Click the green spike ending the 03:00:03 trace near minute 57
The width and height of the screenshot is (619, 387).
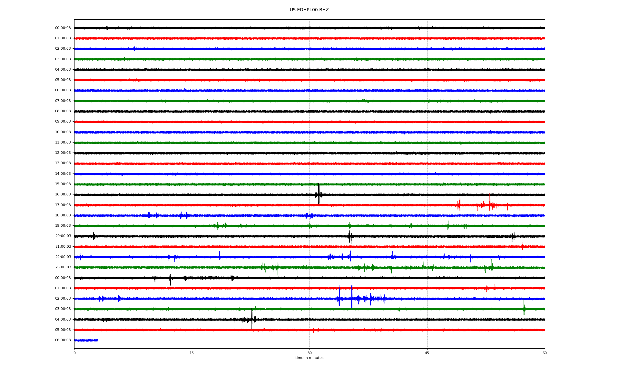[524, 307]
